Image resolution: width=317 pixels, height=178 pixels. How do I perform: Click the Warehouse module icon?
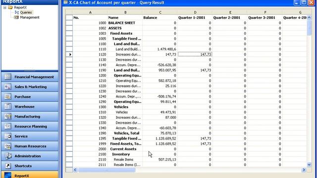coord(8,107)
